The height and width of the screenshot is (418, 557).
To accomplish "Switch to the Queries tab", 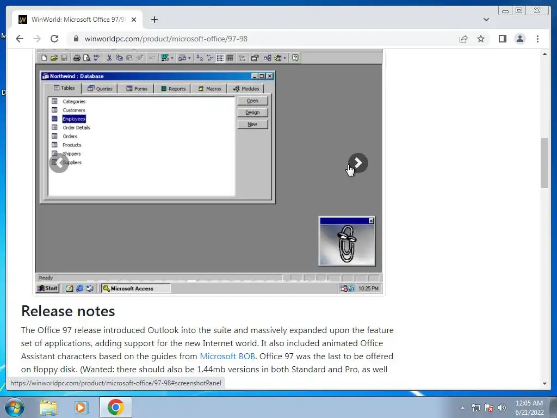I will point(100,89).
